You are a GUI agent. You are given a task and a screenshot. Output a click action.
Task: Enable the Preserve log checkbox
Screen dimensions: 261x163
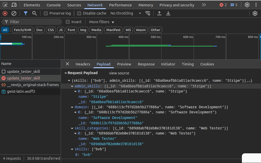click(46, 13)
